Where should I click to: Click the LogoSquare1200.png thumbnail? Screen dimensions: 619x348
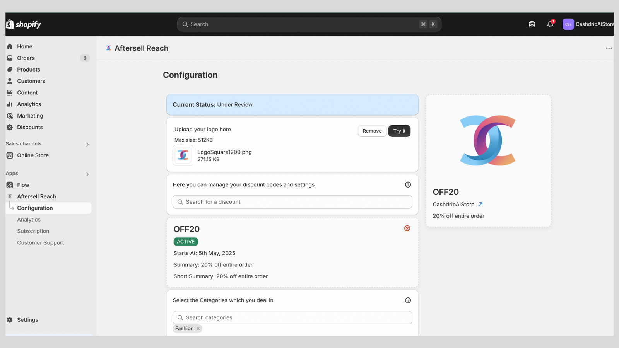point(183,155)
